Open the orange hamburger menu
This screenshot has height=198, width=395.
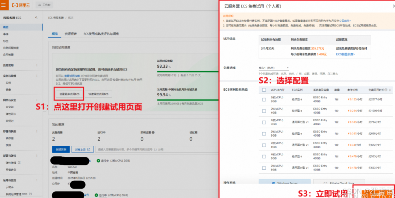3,5
